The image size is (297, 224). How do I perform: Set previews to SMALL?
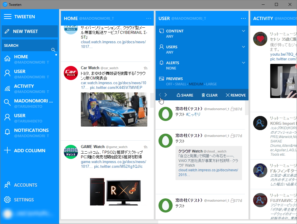point(181,84)
